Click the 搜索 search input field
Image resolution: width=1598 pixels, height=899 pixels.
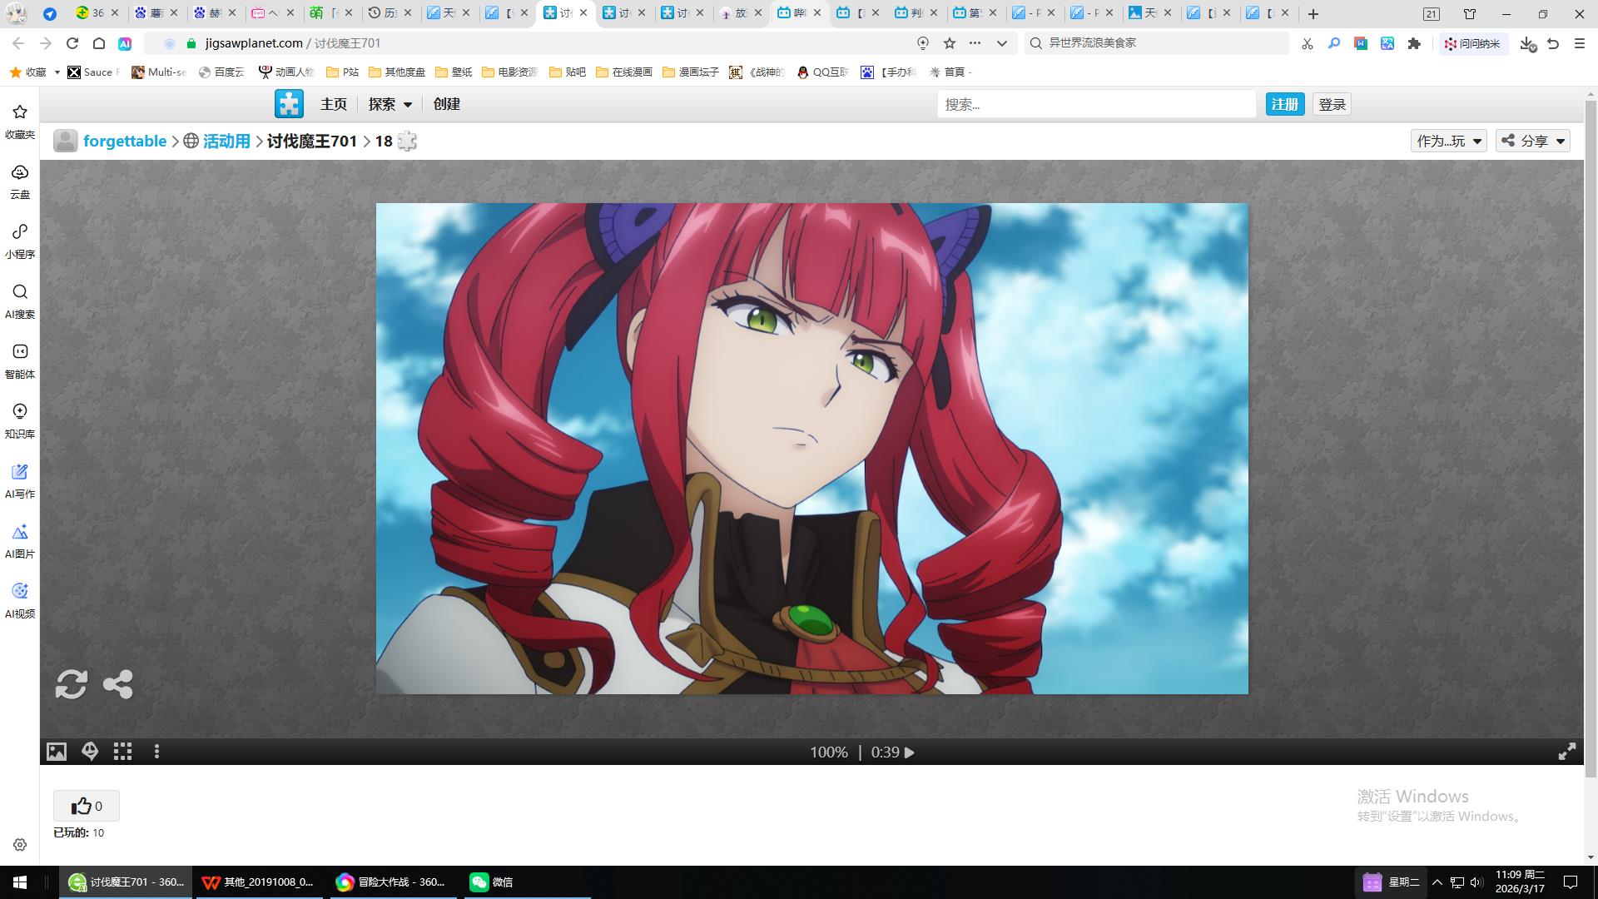point(1095,104)
